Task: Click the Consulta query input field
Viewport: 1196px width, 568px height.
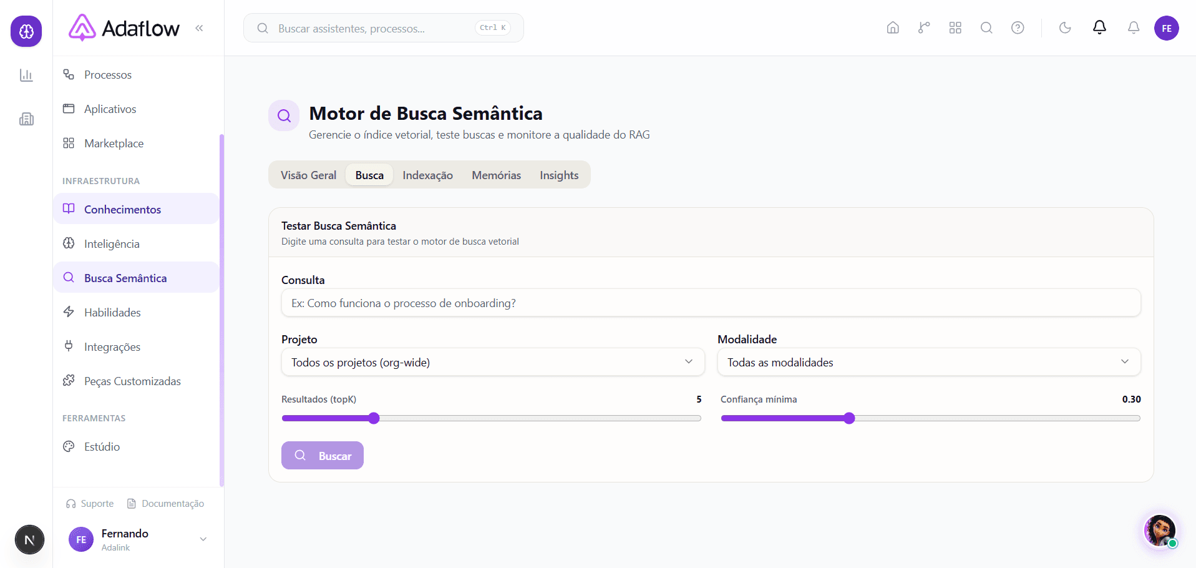Action: (x=711, y=303)
